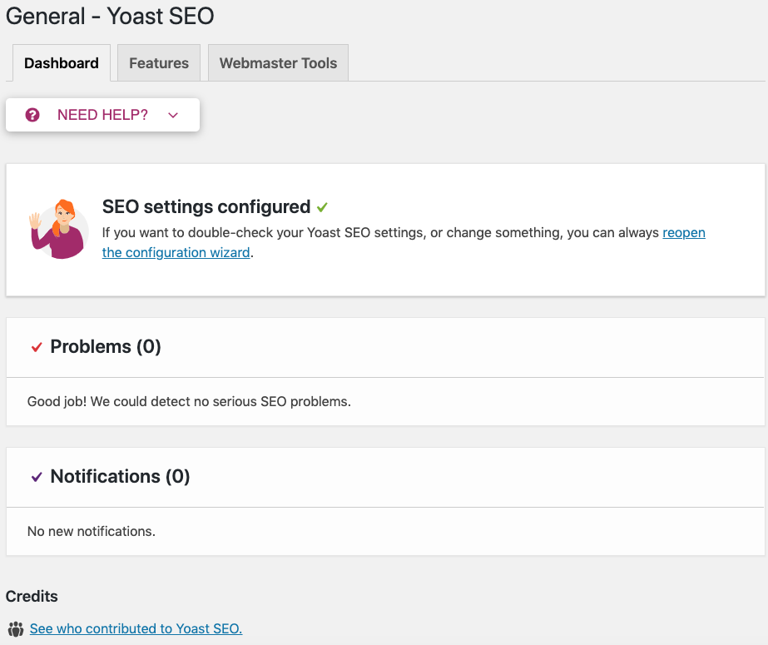Click the SEO settings configured heading

206,207
